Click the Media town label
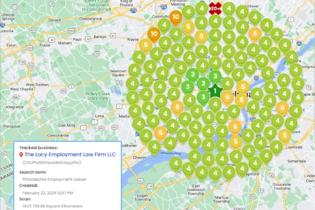Viewport: 315px width, 210px height. [x=124, y=116]
